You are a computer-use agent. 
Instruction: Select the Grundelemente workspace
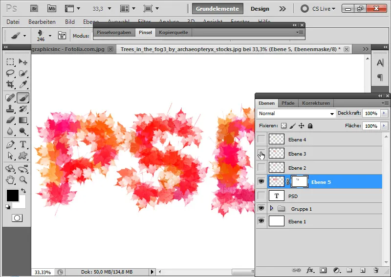click(217, 9)
